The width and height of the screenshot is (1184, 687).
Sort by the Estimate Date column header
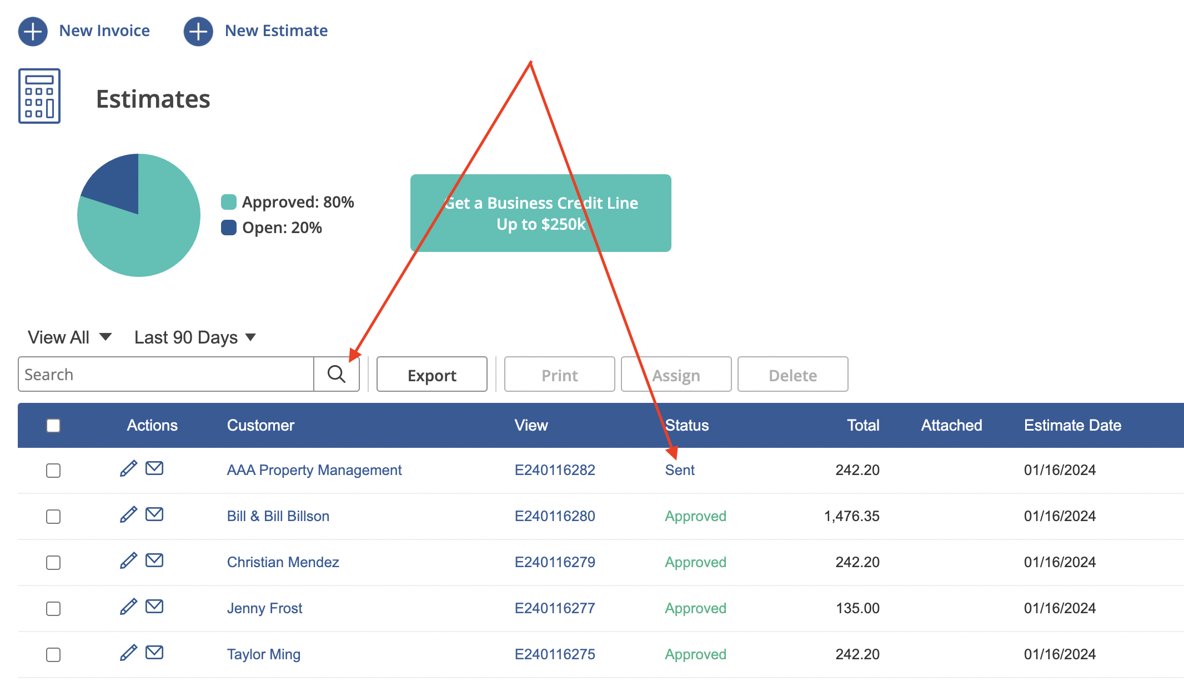[1072, 426]
